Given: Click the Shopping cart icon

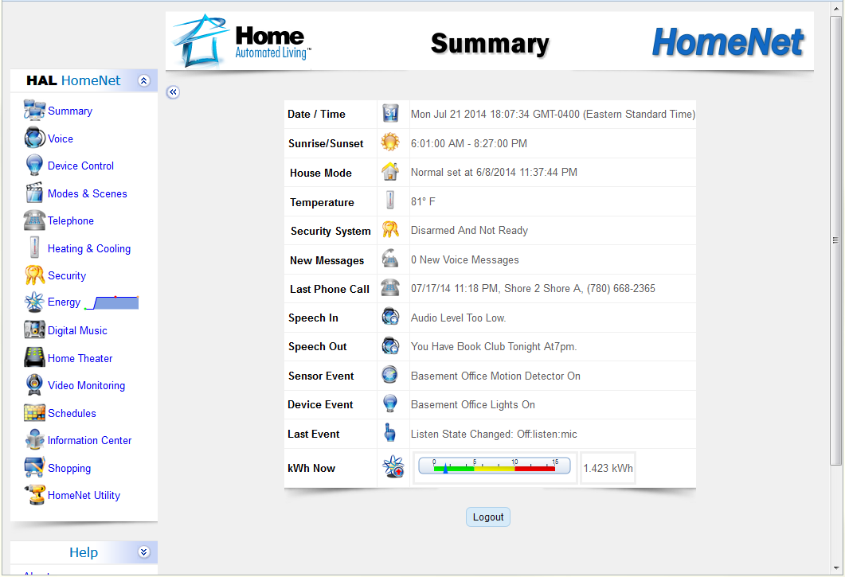Looking at the screenshot, I should pyautogui.click(x=34, y=467).
